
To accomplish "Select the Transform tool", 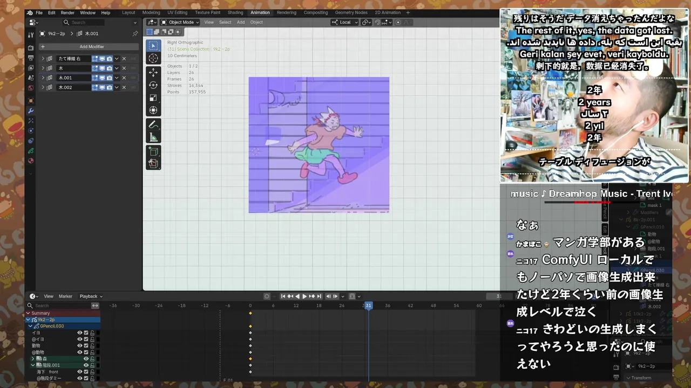I will coord(153,110).
